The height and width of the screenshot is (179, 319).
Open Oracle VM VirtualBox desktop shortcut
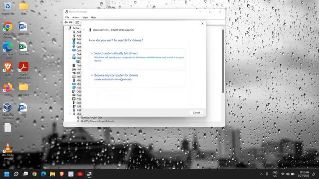click(x=8, y=111)
